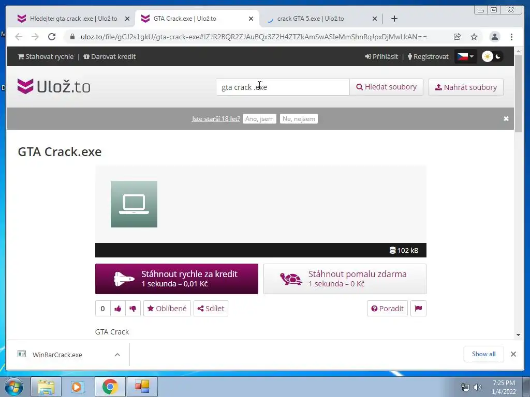Click the Ulož.to logo
The height and width of the screenshot is (397, 530).
(54, 87)
